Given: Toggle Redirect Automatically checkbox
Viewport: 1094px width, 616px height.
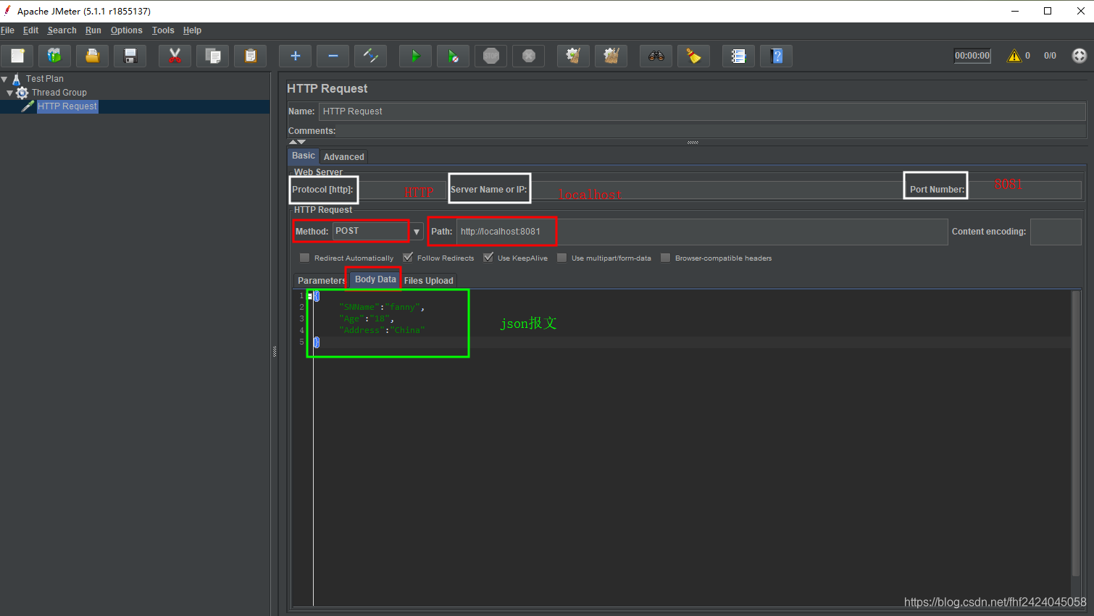Looking at the screenshot, I should pyautogui.click(x=304, y=258).
